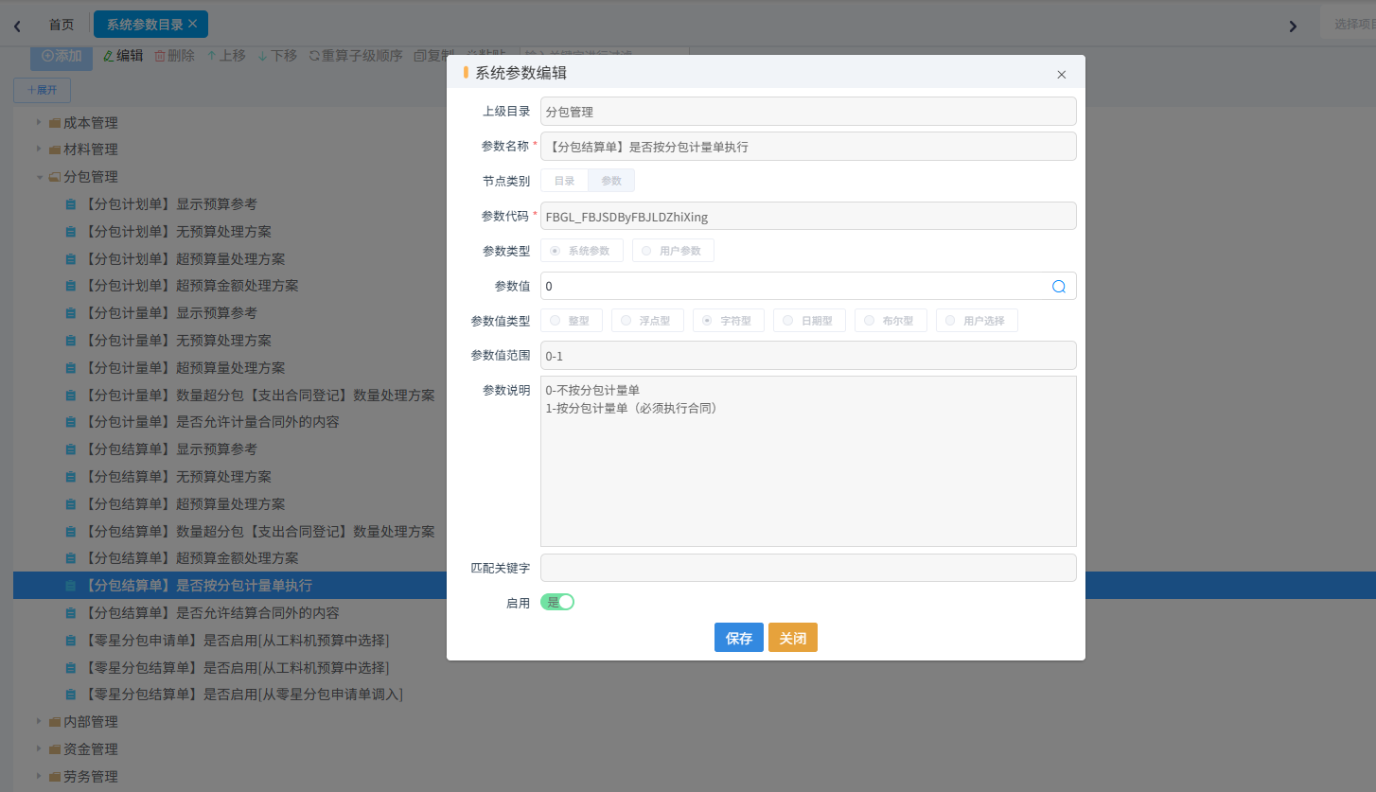The image size is (1376, 792).
Task: Expand the 劳务管理 tree node
Action: (39, 776)
